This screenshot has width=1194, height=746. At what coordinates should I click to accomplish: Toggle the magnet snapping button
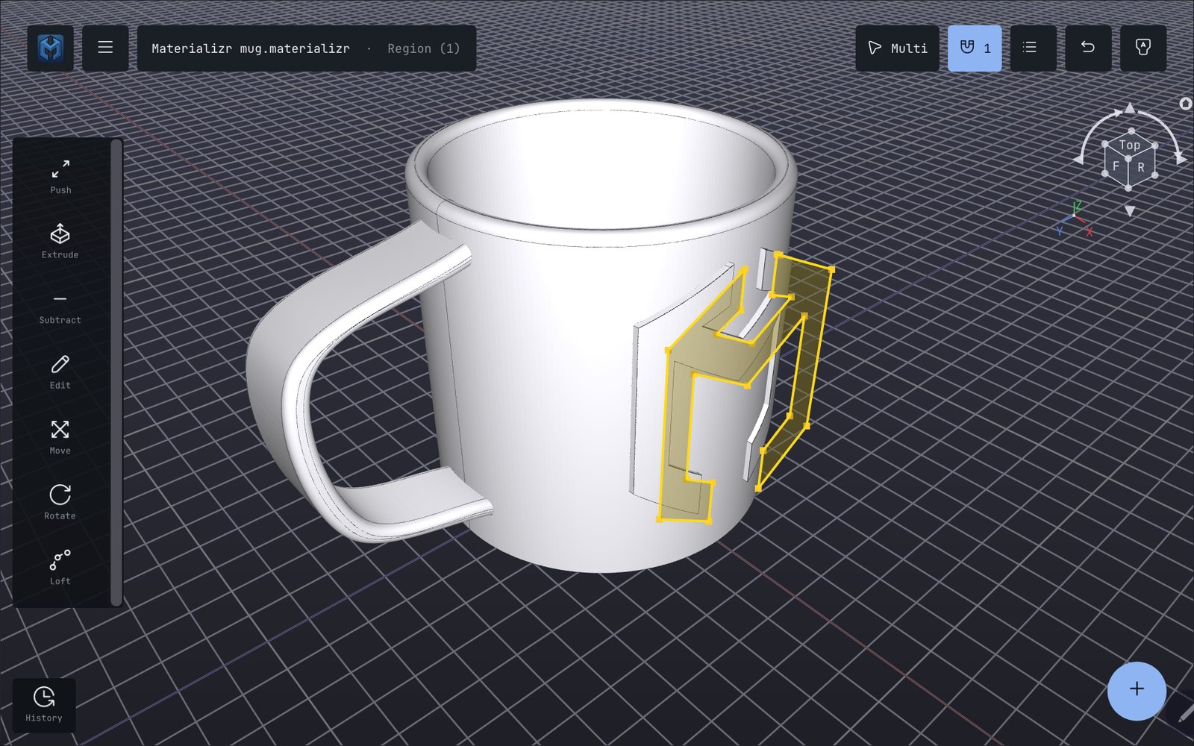tap(975, 48)
